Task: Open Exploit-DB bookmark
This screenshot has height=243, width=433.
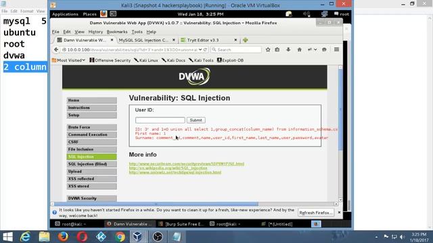Action: [230, 60]
